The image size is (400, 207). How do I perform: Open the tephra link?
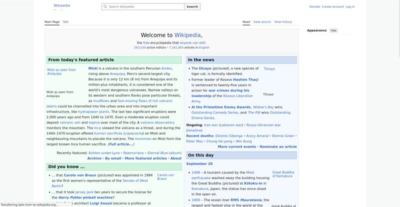pos(94,122)
